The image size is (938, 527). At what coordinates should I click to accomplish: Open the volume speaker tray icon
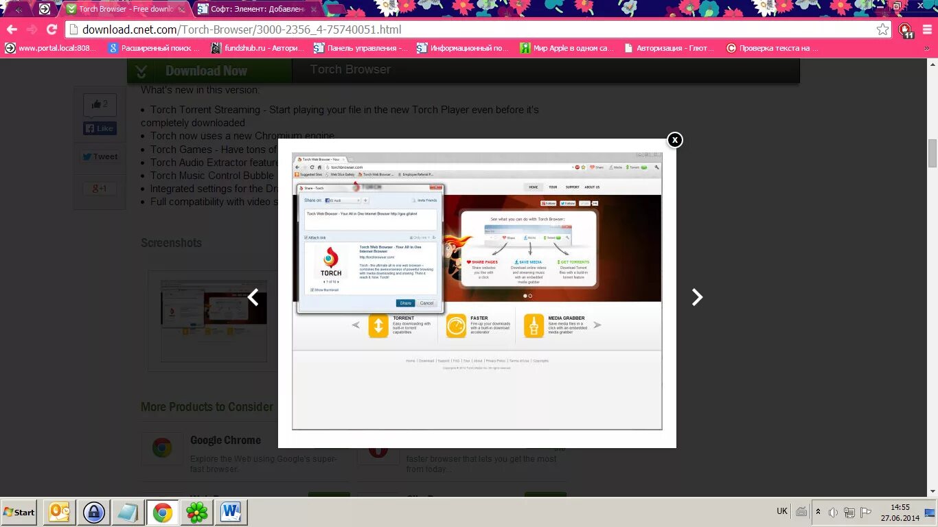coord(834,513)
